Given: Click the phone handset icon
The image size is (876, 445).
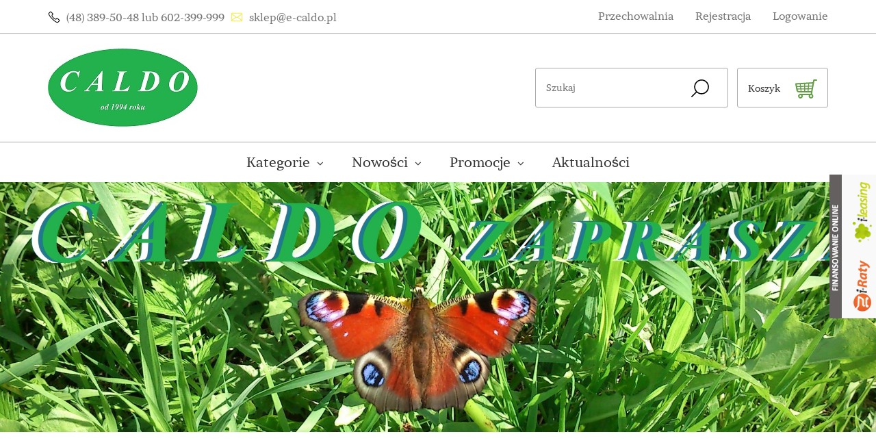Looking at the screenshot, I should pos(54,17).
